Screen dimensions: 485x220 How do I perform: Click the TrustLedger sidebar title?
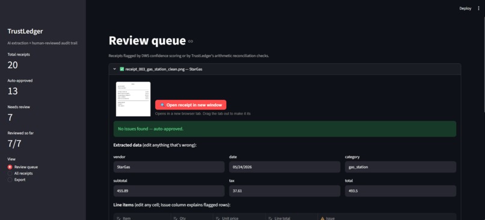(25, 31)
